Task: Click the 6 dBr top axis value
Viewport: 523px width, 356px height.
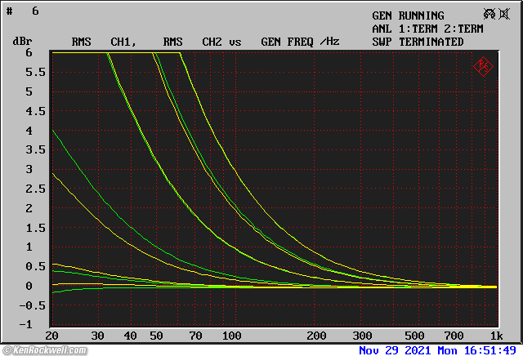Action: [x=29, y=52]
